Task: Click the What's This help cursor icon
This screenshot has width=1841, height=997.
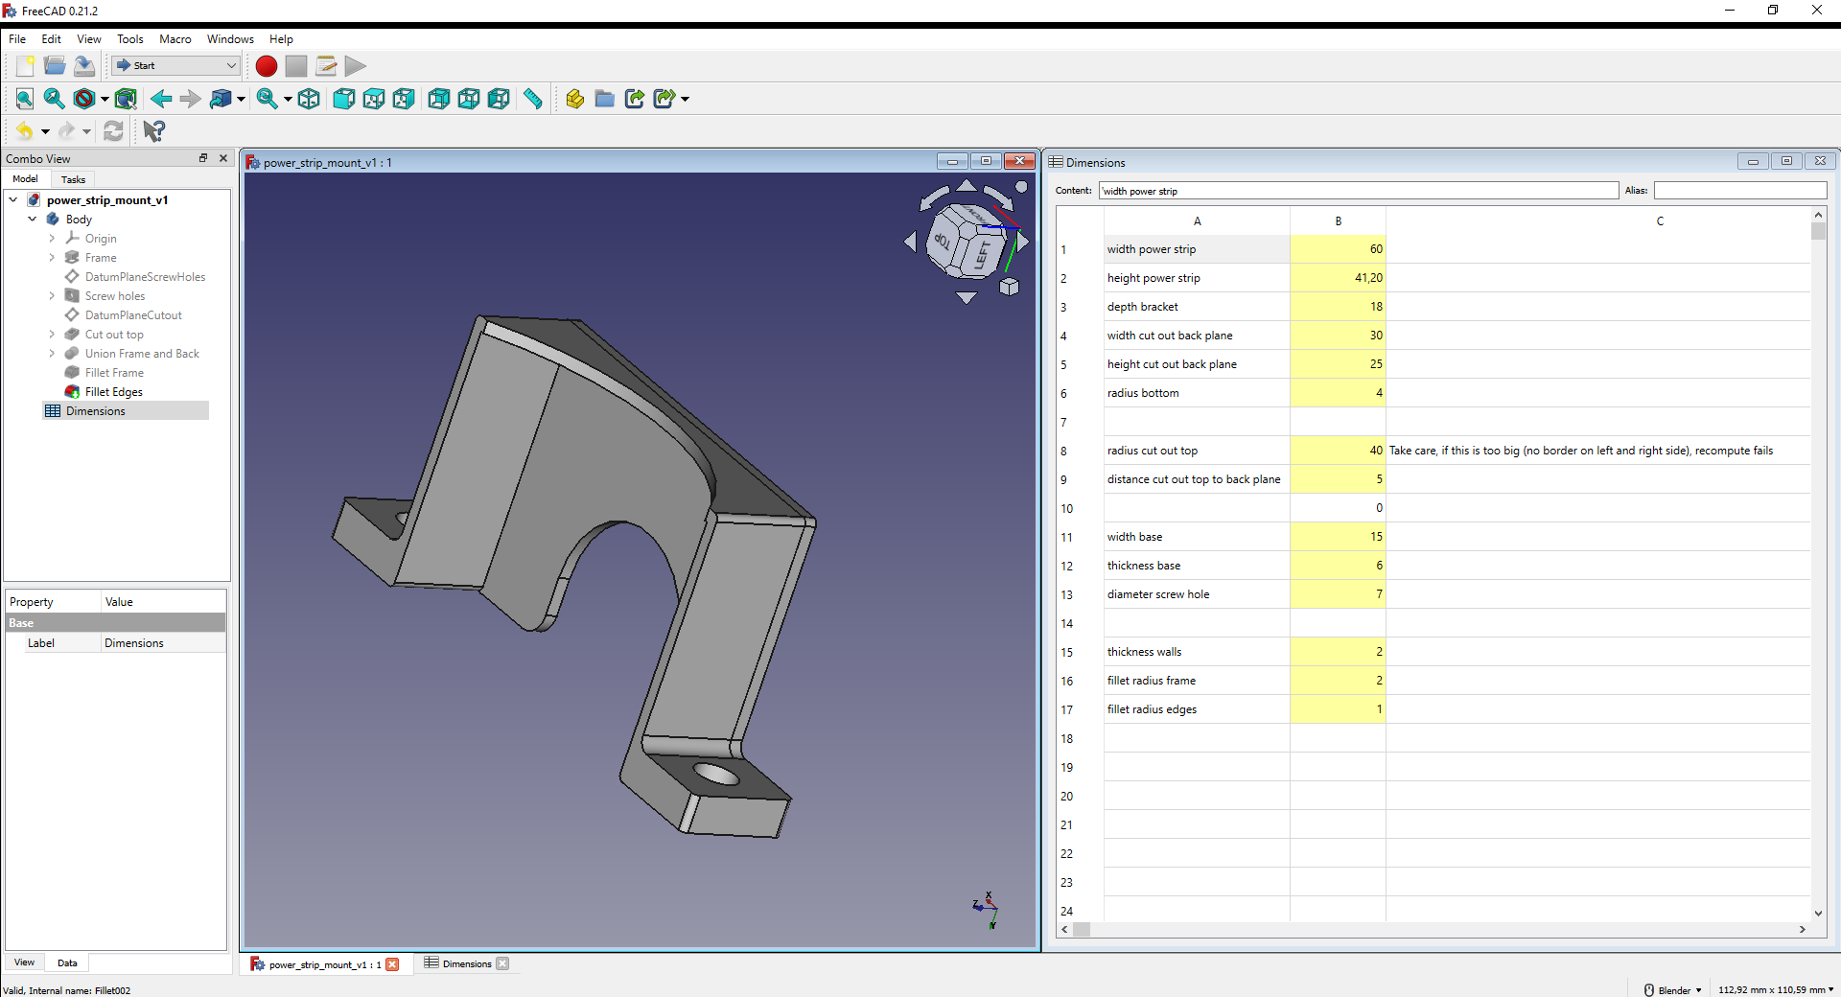Action: pyautogui.click(x=153, y=131)
